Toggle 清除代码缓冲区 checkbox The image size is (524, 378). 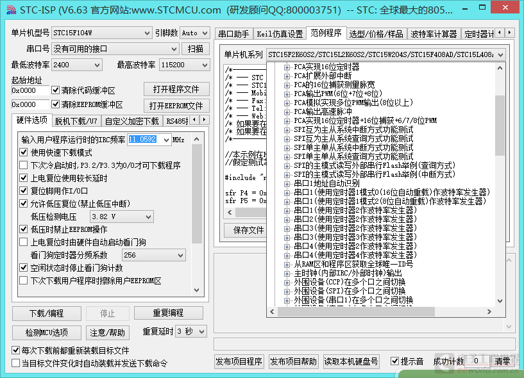coord(55,90)
